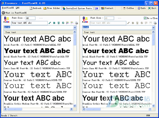Click the Refresh toolbar button
This screenshot has height=118, width=159.
36,8
